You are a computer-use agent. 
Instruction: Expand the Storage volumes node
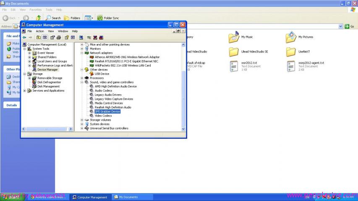82,120
